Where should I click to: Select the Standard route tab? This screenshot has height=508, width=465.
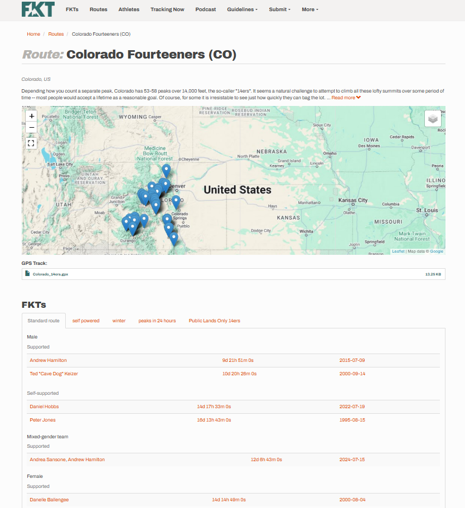click(x=43, y=321)
